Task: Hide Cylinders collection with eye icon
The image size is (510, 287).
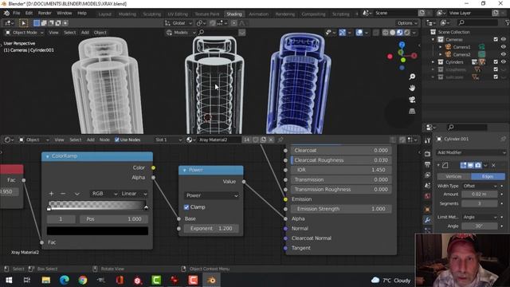Action: [504, 62]
